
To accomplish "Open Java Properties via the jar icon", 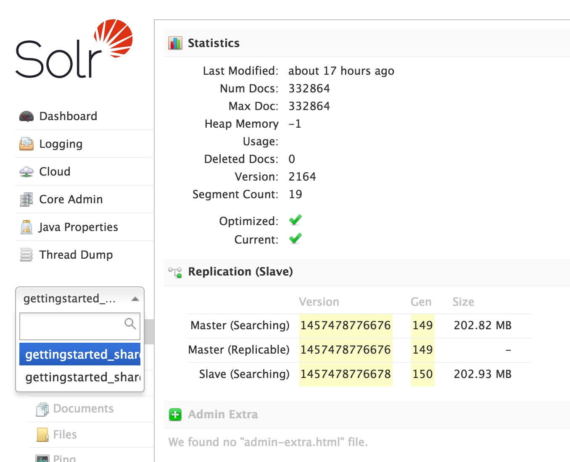I will (26, 227).
